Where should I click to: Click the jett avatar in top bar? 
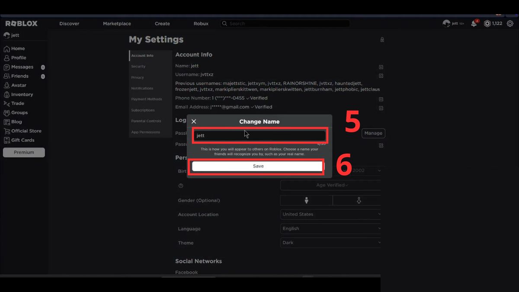[446, 23]
